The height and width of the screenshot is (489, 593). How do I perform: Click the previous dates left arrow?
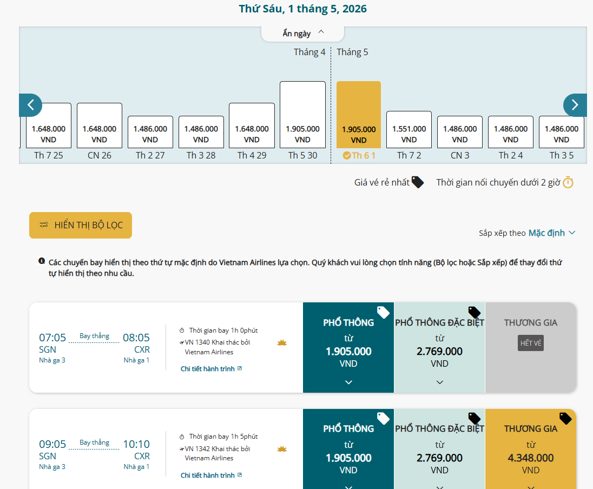pos(30,105)
